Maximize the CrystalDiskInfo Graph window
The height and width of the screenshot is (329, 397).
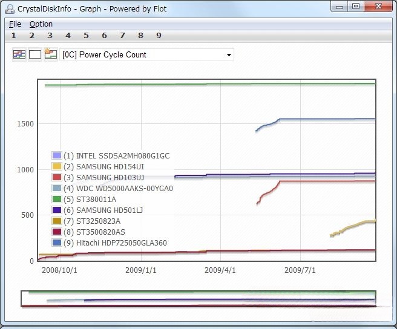point(356,6)
